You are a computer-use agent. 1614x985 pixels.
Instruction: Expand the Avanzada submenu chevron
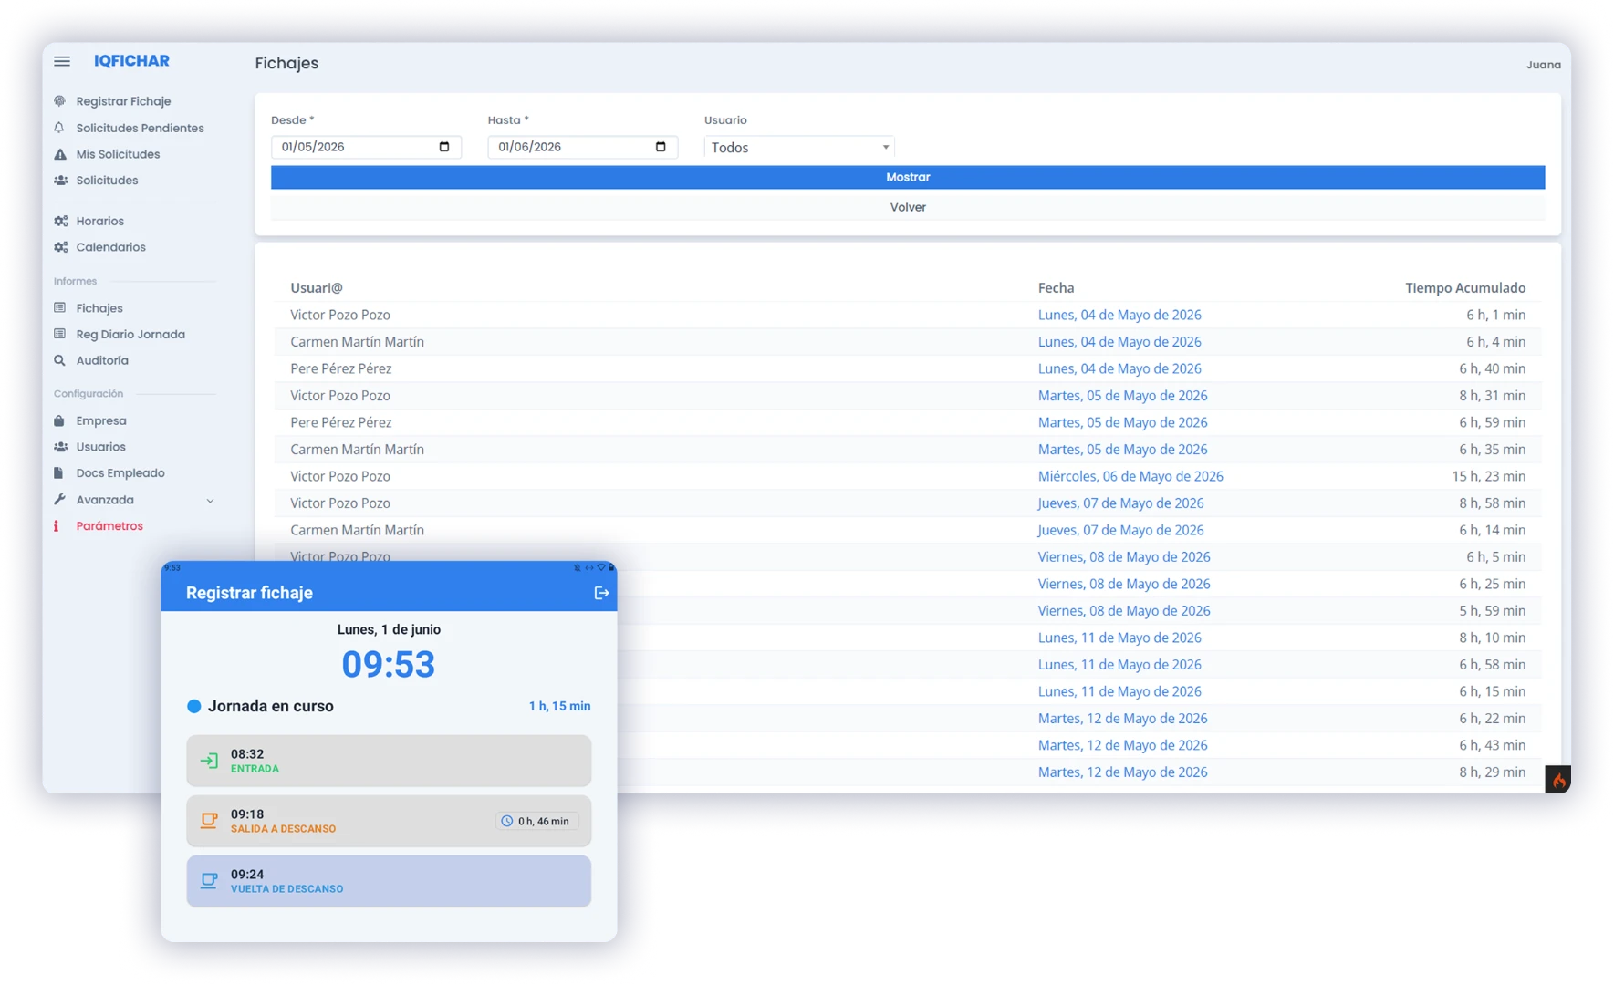[x=210, y=500]
